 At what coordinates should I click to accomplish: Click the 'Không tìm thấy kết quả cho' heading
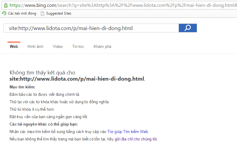point(42,73)
